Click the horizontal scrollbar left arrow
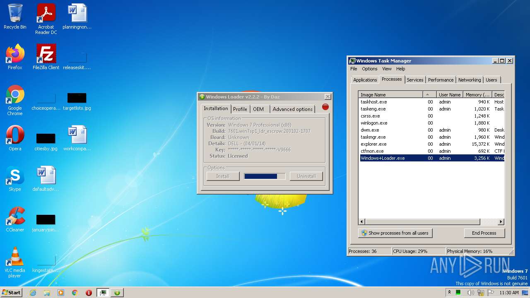The width and height of the screenshot is (530, 298). (362, 222)
